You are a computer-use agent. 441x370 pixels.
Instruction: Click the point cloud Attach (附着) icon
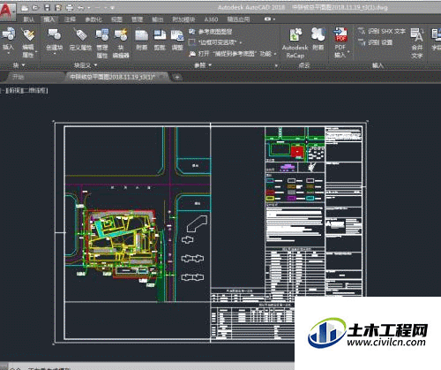coord(318,34)
